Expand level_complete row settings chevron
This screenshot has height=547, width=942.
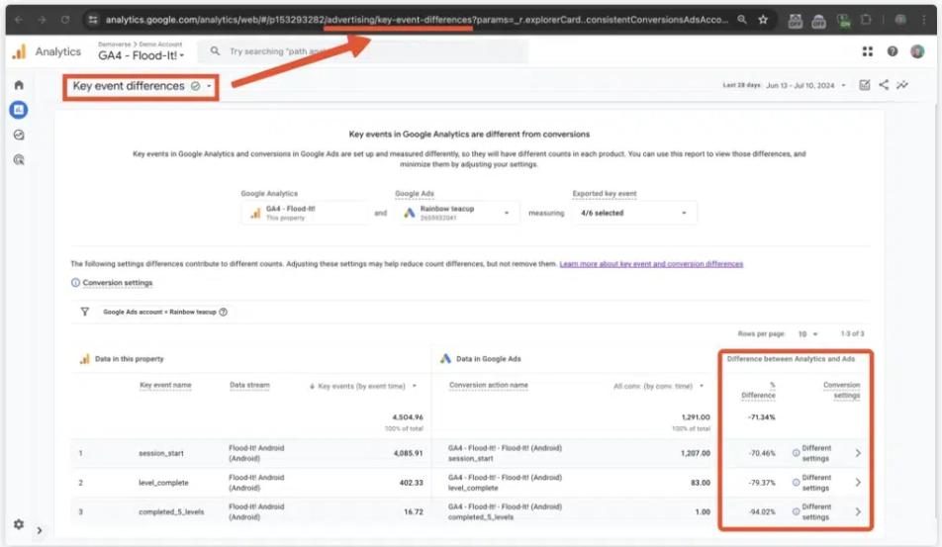point(858,483)
